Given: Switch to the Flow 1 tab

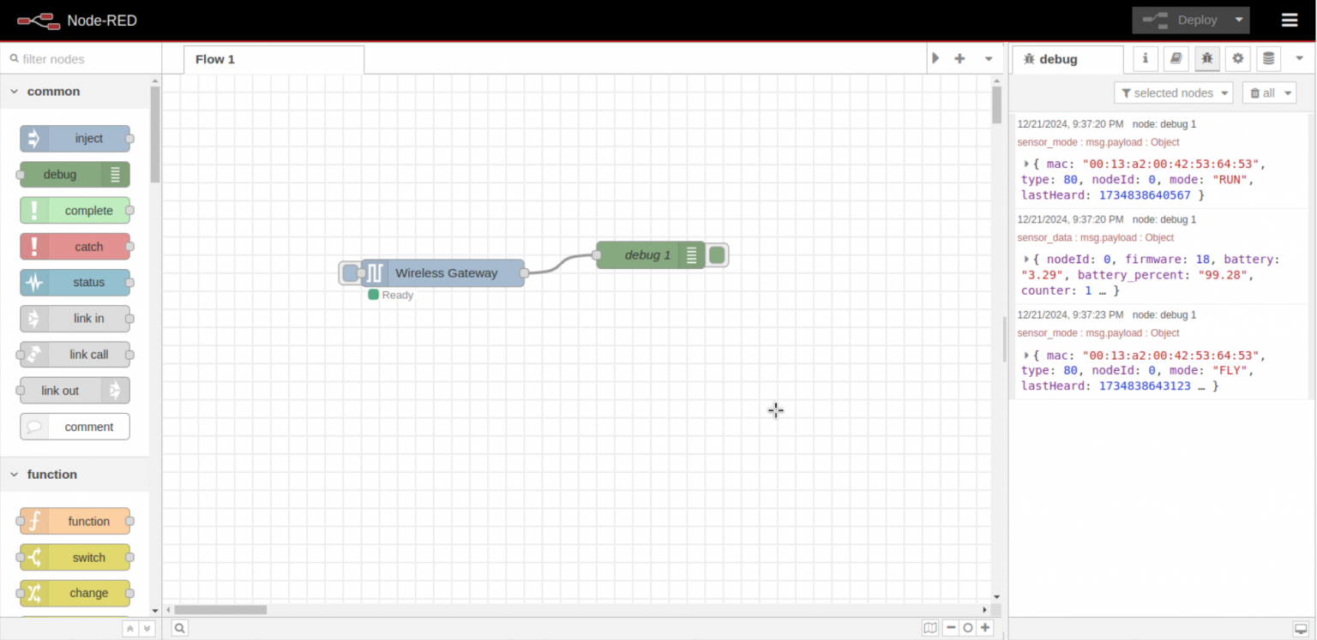Looking at the screenshot, I should (x=214, y=59).
